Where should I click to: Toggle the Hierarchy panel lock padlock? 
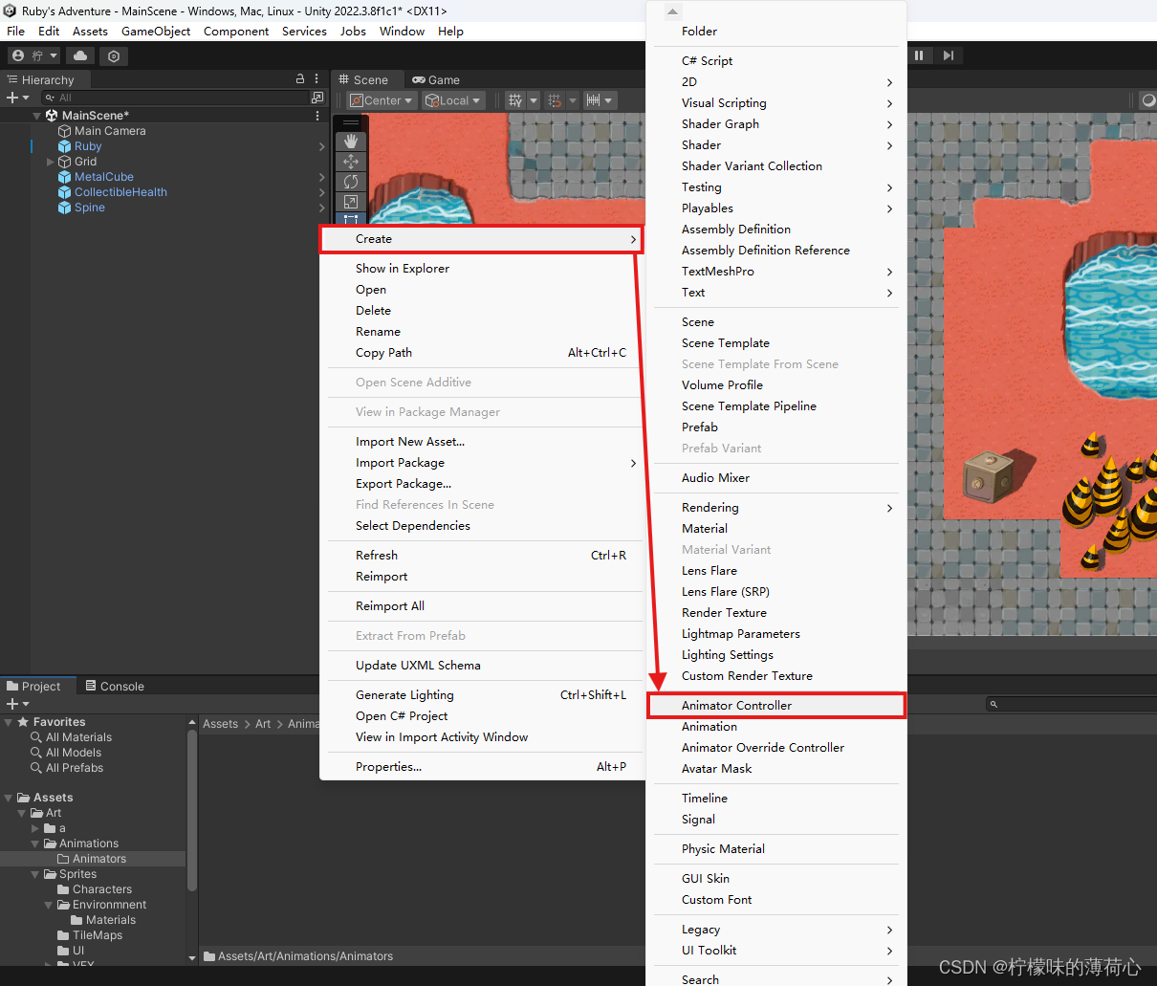(x=299, y=78)
